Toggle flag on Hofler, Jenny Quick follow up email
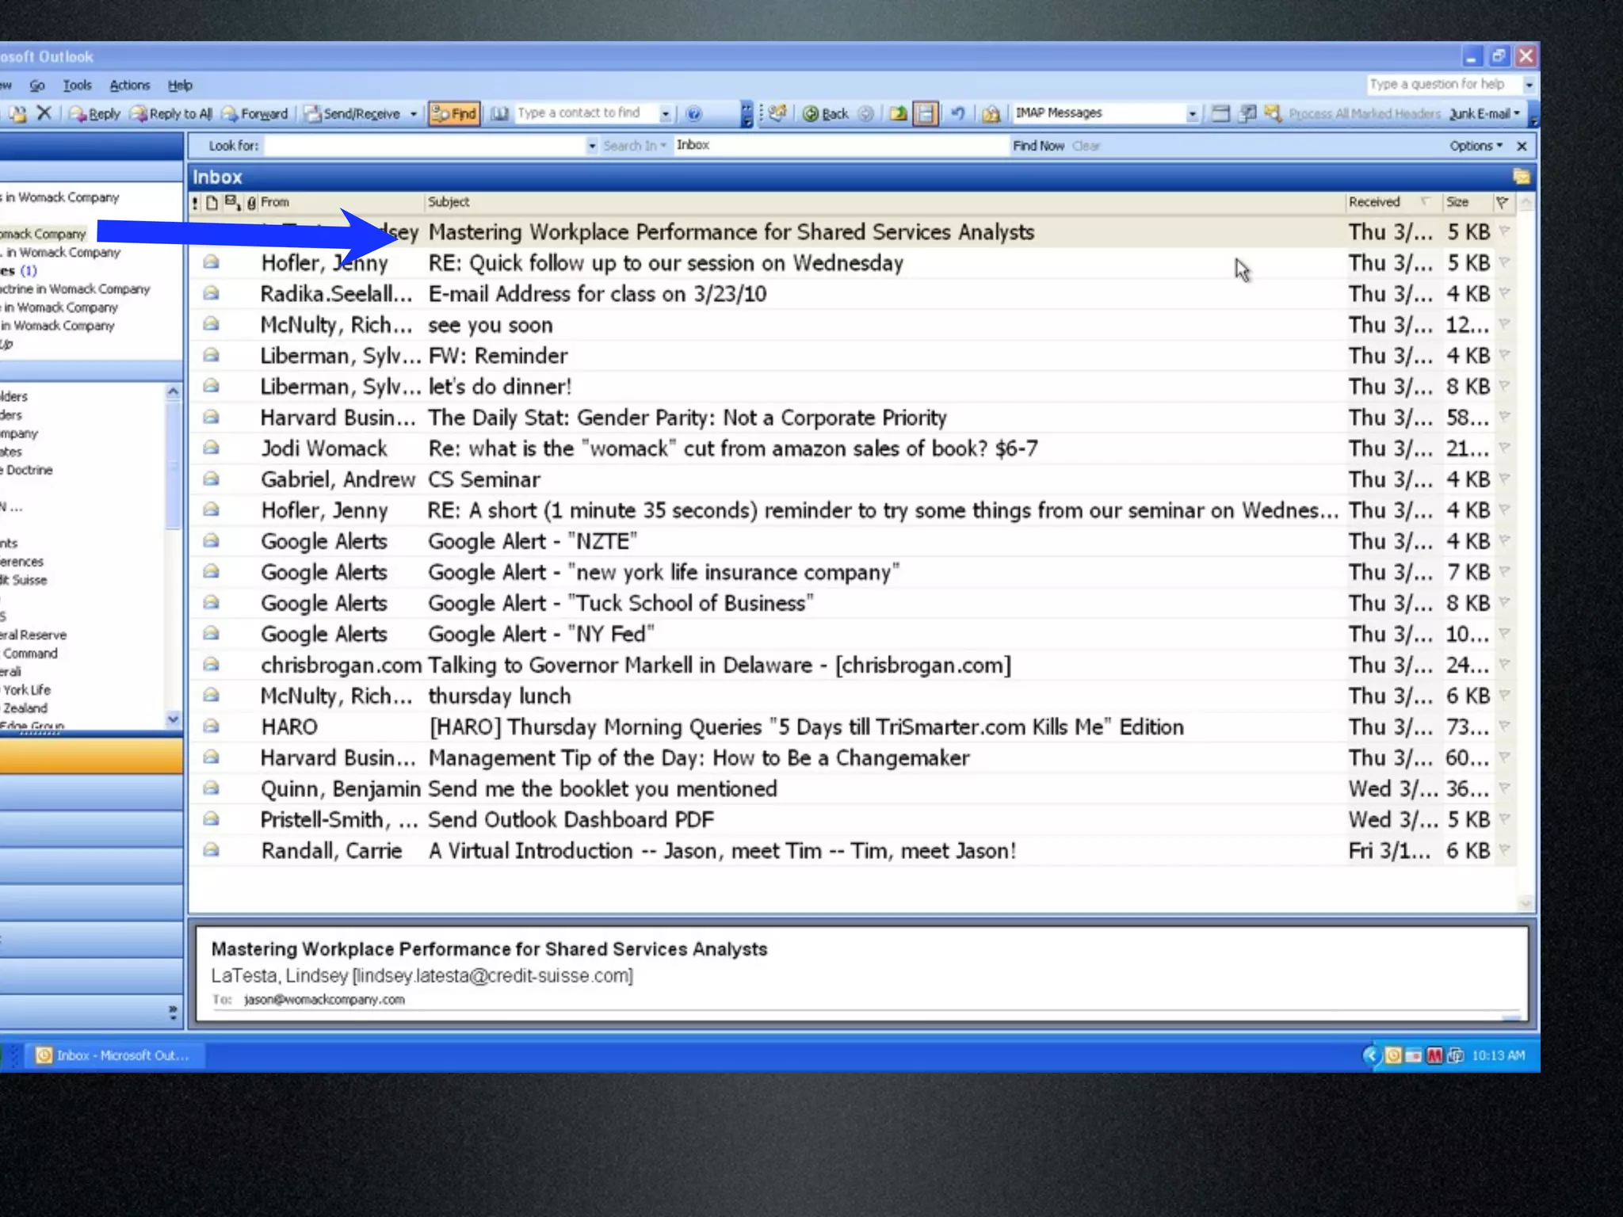The image size is (1623, 1217). pyautogui.click(x=1504, y=262)
